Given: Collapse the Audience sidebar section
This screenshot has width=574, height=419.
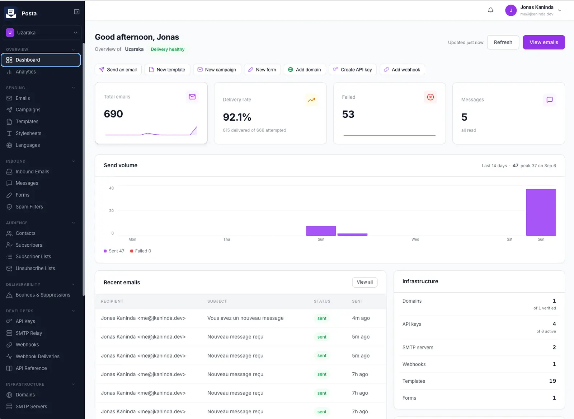Looking at the screenshot, I should click(x=73, y=223).
